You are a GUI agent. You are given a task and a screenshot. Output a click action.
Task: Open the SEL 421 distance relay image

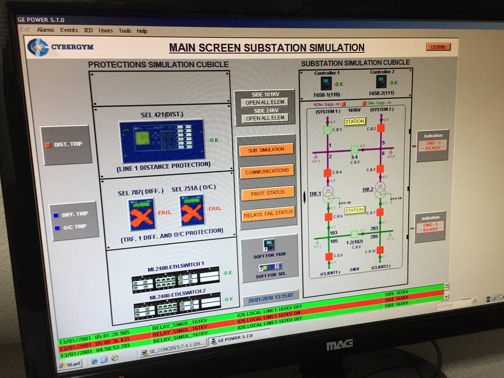tap(161, 141)
